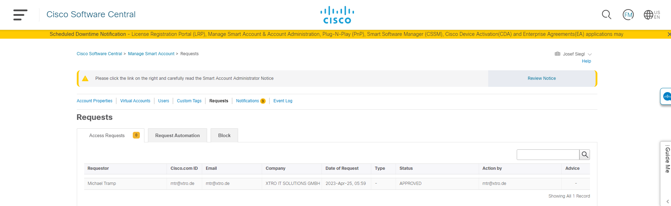Click the 2023-Apr-25, 05:59 date cell
The image size is (671, 206).
[346, 184]
